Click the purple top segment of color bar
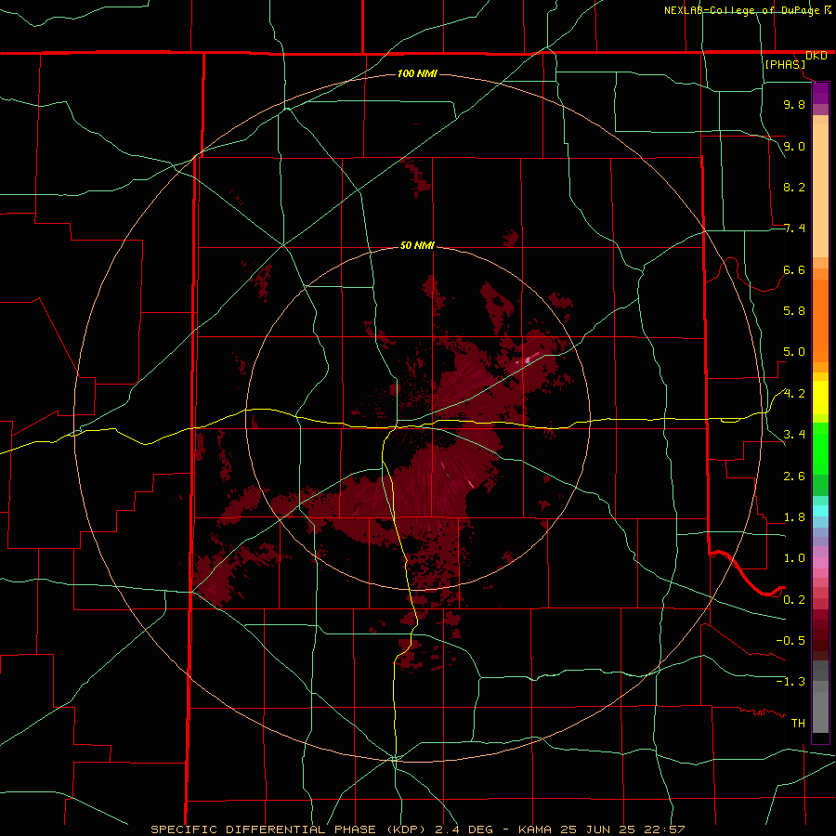Viewport: 836px width, 836px height. coord(820,93)
